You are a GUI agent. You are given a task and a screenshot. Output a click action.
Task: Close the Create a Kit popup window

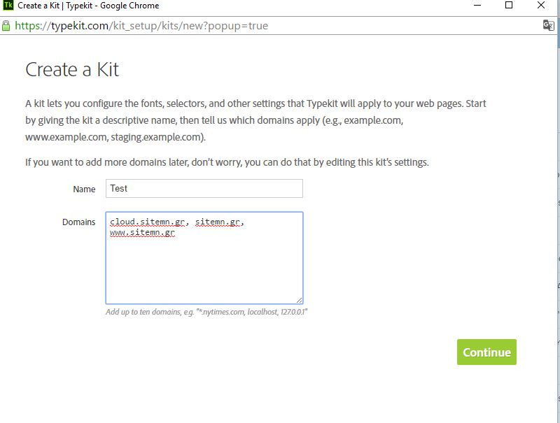click(x=540, y=5)
